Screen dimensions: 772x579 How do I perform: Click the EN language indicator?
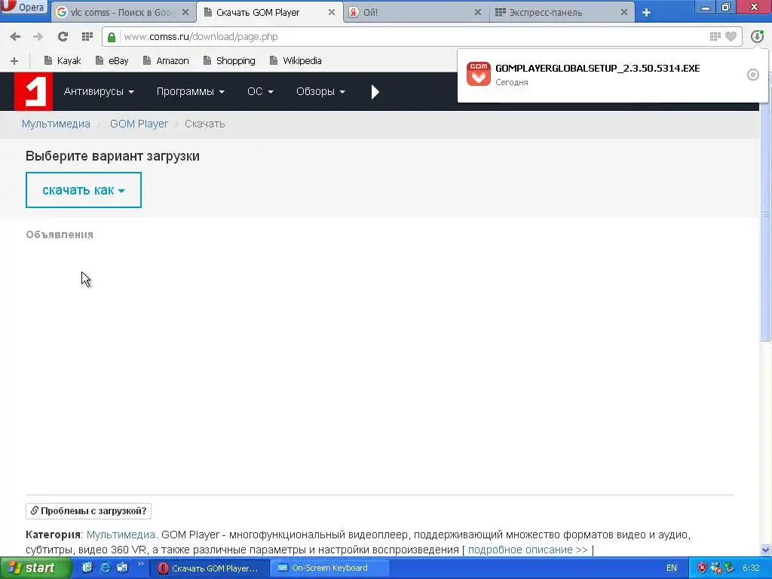click(672, 568)
